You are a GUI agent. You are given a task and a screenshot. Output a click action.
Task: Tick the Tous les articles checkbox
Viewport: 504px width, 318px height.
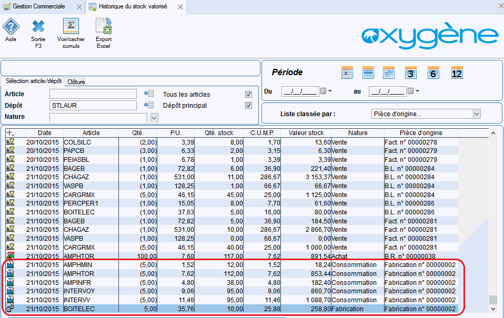pyautogui.click(x=248, y=94)
